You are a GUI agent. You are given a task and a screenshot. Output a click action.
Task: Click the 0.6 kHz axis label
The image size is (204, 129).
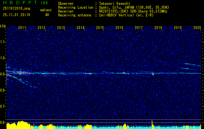click(3, 123)
